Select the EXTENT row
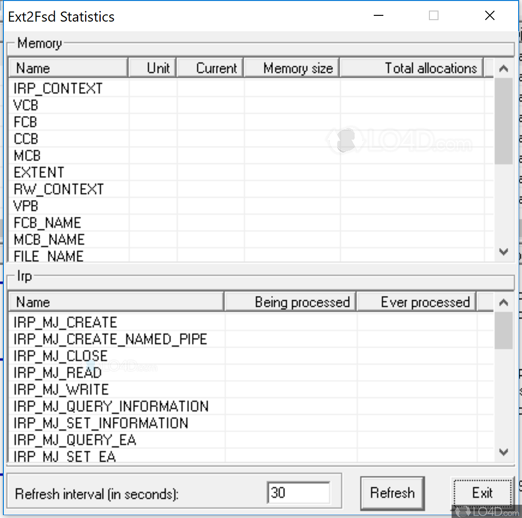This screenshot has width=522, height=518. (x=251, y=173)
